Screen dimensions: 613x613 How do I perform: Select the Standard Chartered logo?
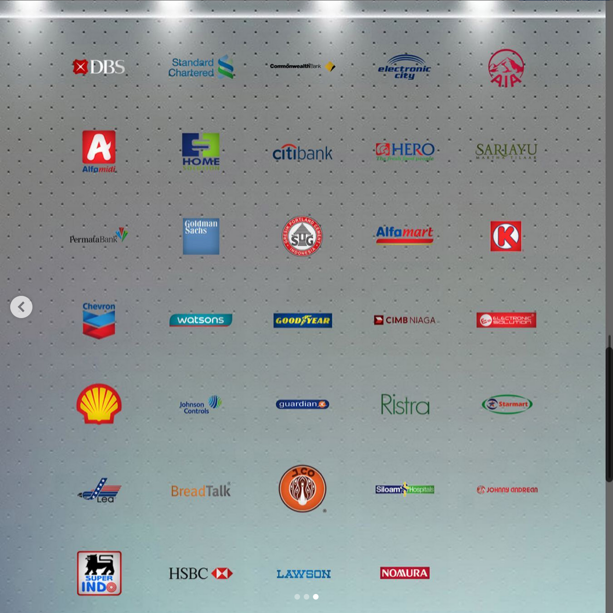tap(201, 67)
